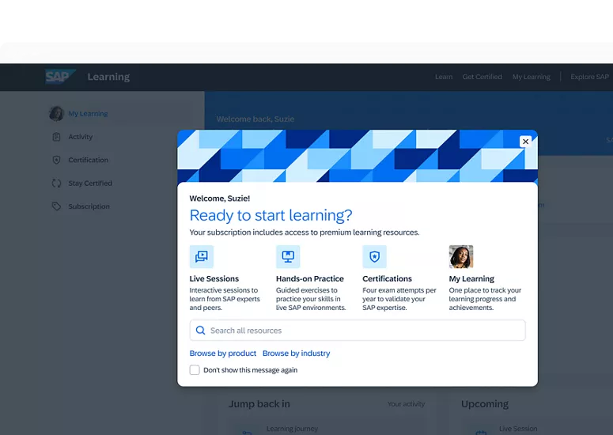Select Activity in the sidebar
Image resolution: width=613 pixels, height=435 pixels.
pos(81,137)
